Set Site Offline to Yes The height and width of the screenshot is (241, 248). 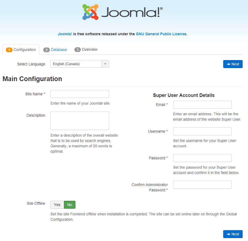[x=57, y=205]
